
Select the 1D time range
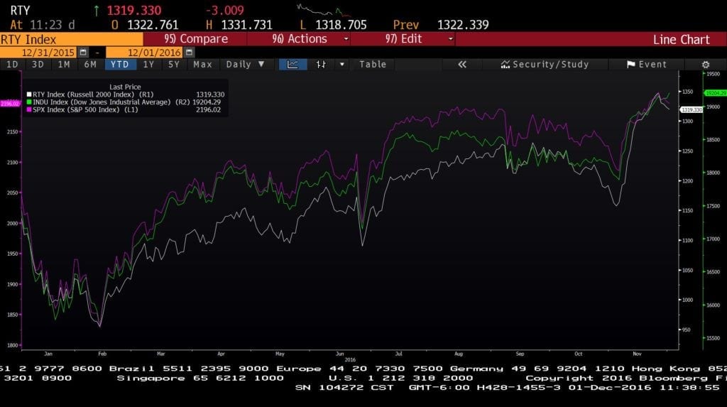(x=12, y=65)
